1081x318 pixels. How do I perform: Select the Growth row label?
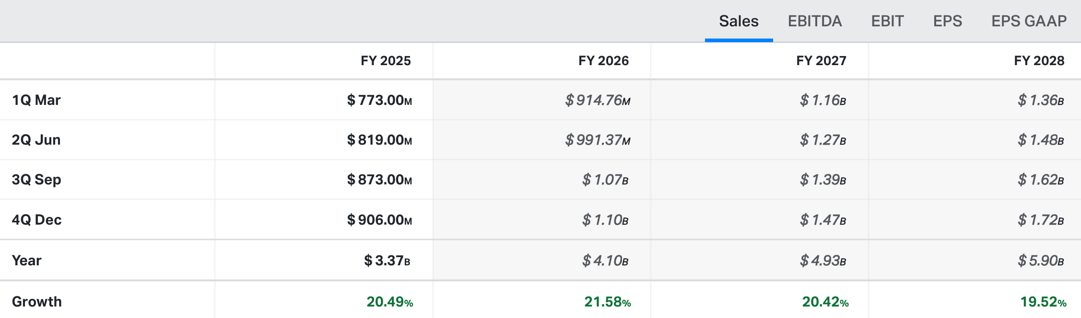(x=37, y=302)
